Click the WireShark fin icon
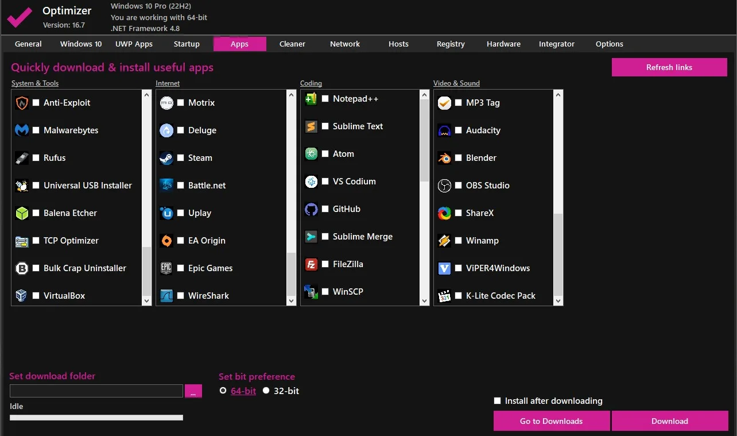This screenshot has width=737, height=436. click(166, 296)
